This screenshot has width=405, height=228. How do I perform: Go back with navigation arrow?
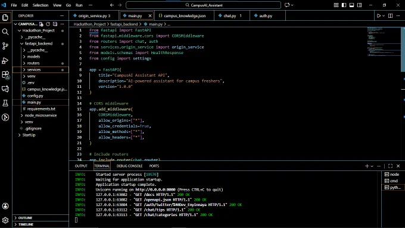point(112,5)
